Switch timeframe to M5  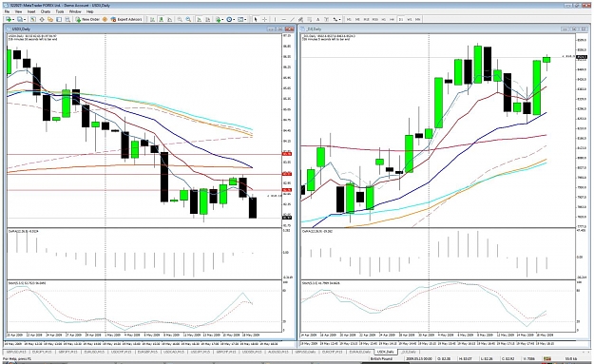pos(357,19)
